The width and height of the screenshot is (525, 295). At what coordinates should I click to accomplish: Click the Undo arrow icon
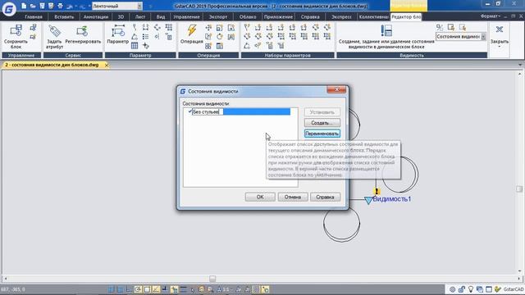coord(70,6)
